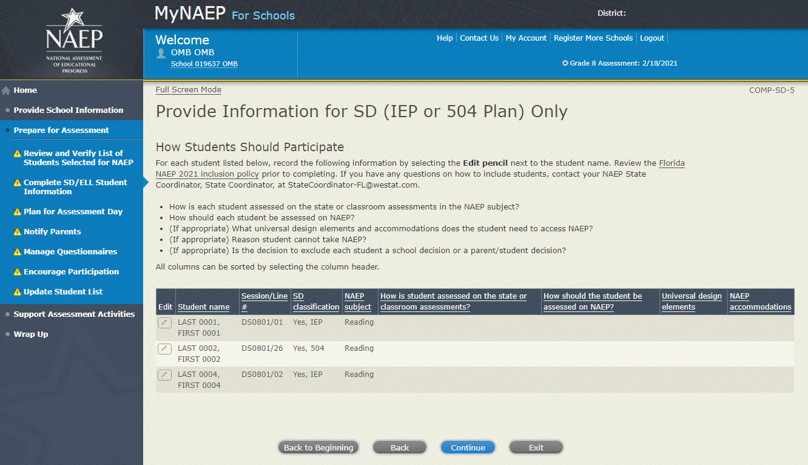Click edit pencil for LAST 0004 student

164,375
